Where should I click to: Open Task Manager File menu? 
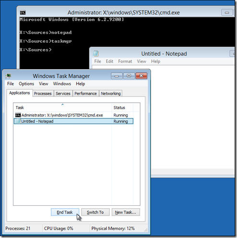pyautogui.click(x=11, y=83)
